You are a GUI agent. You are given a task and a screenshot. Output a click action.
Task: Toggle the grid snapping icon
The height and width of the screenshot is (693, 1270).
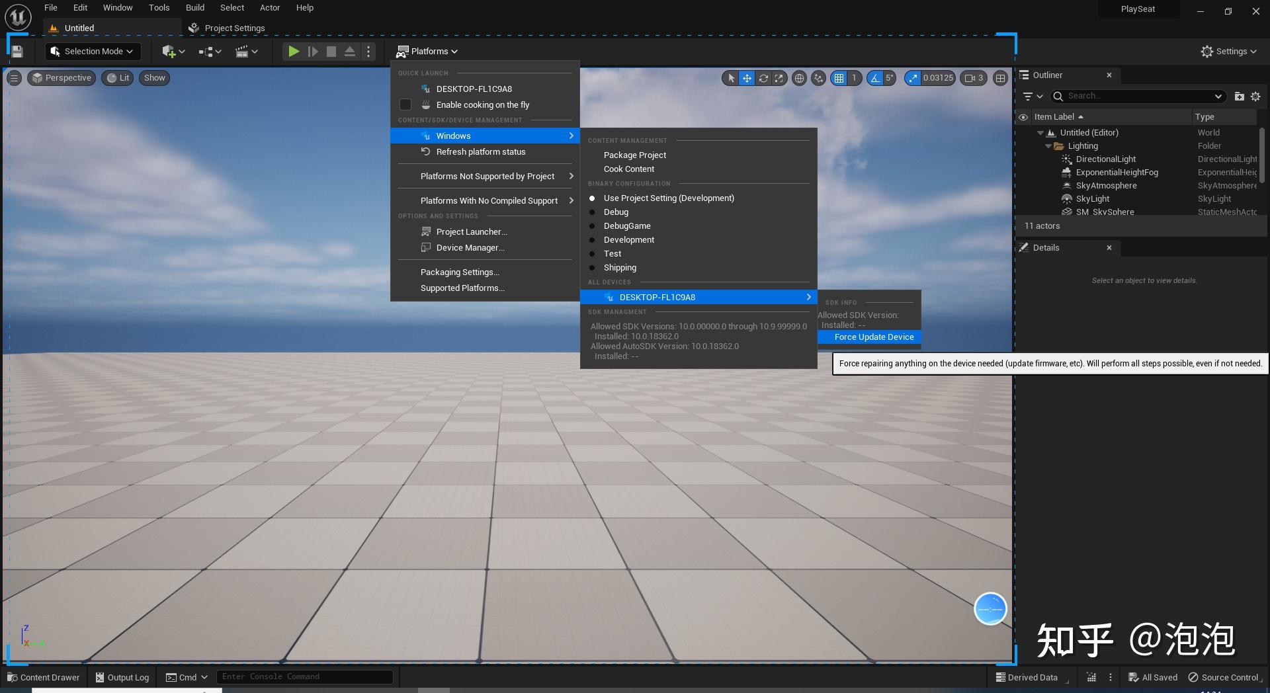click(839, 78)
